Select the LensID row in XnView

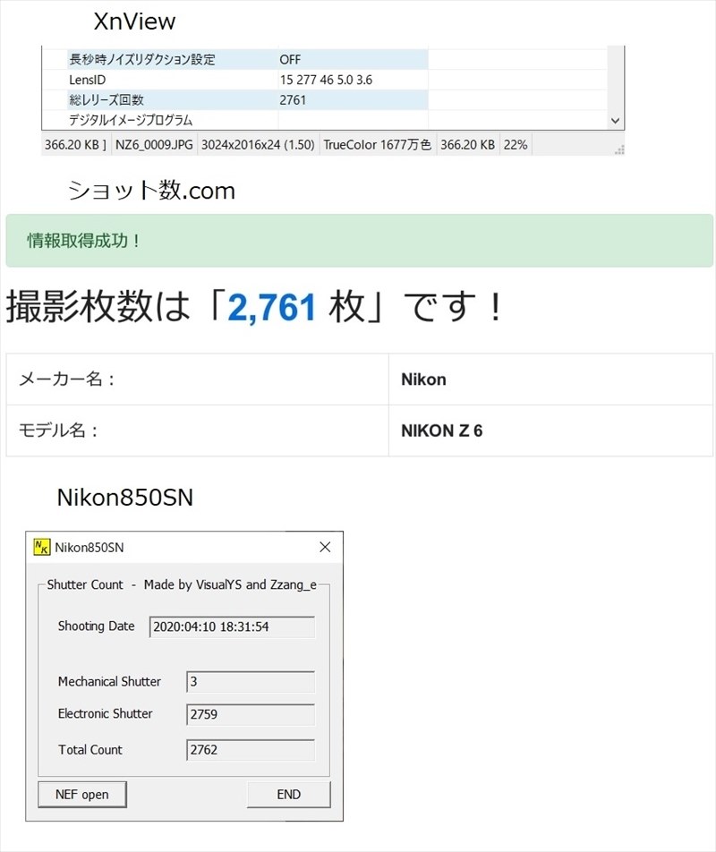(x=247, y=80)
